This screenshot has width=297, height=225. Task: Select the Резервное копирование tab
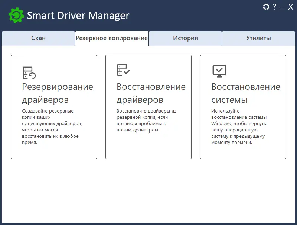[112, 37]
